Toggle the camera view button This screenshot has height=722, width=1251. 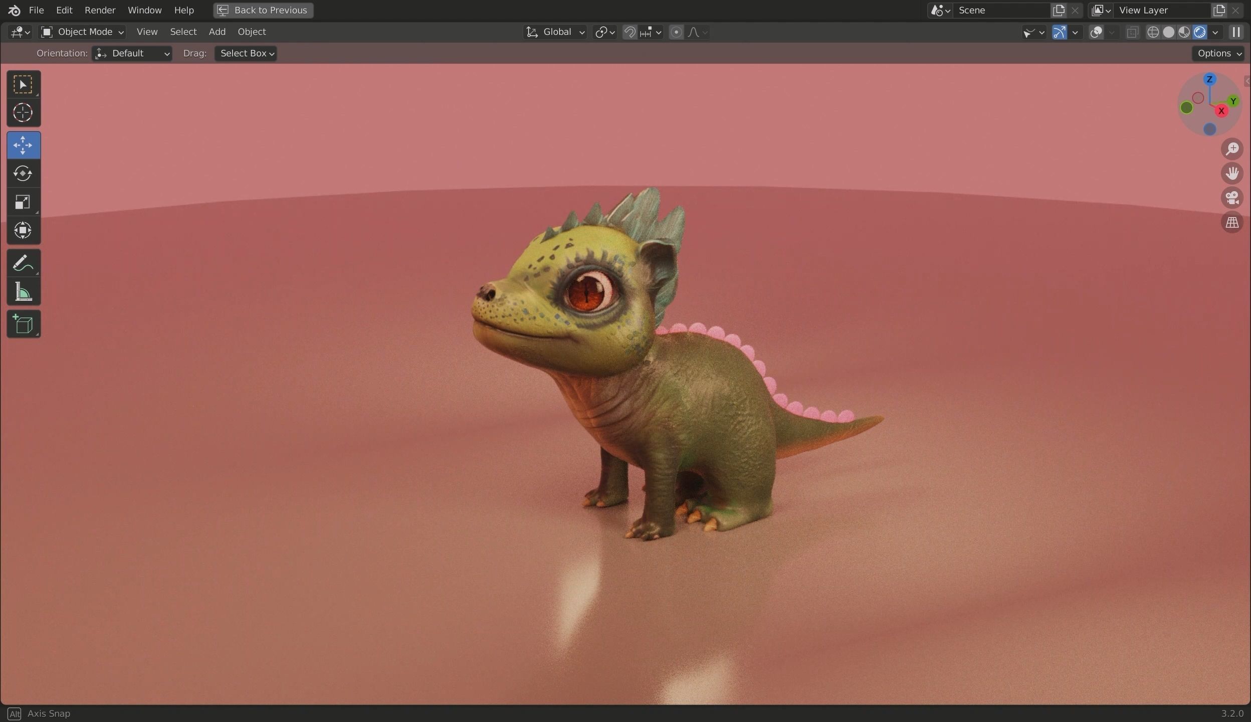[1232, 198]
